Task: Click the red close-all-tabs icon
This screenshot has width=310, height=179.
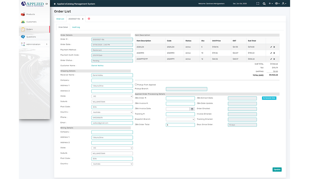Action: (89, 19)
